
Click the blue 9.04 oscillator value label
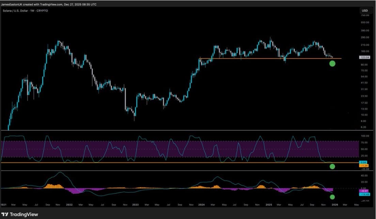[x=364, y=163]
